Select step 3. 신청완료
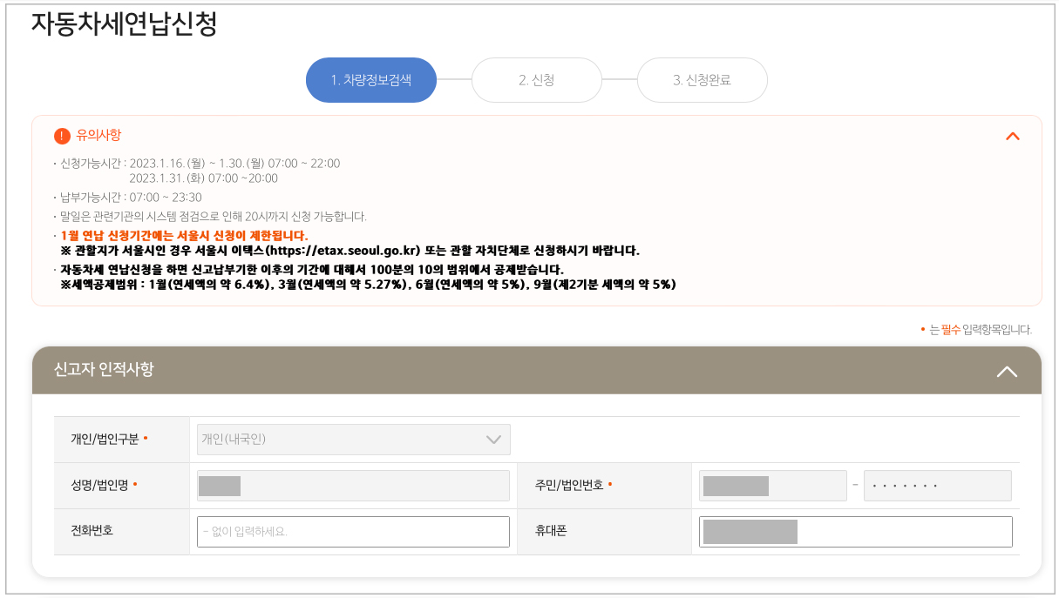The image size is (1059, 598). point(702,80)
